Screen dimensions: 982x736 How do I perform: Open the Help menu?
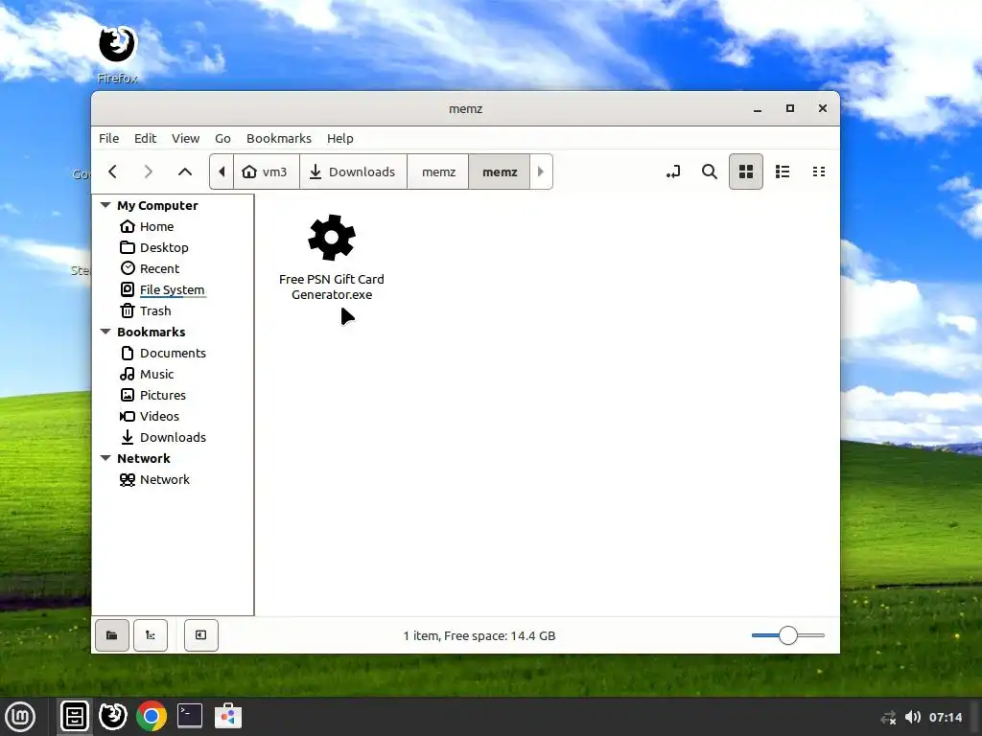(340, 138)
